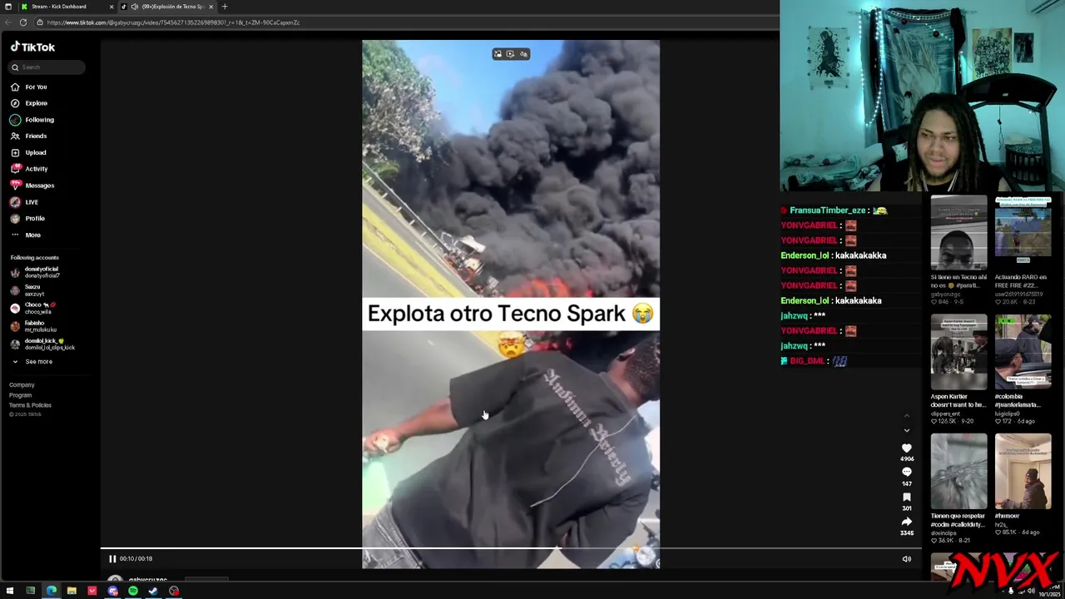This screenshot has width=1065, height=599.
Task: Mute the video volume
Action: click(906, 559)
